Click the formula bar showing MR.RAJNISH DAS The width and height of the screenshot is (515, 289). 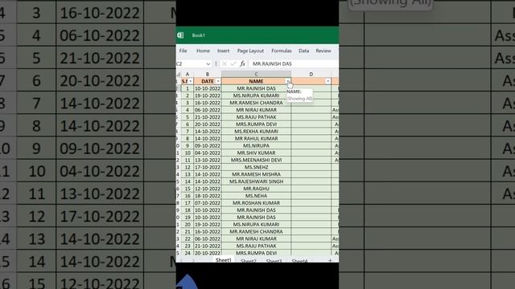294,64
